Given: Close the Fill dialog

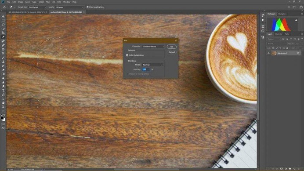Looking at the screenshot, I should tap(176, 40).
